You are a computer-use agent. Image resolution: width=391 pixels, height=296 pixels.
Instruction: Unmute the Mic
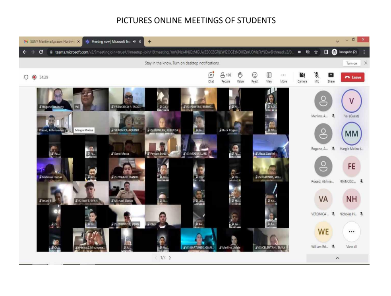(317, 77)
